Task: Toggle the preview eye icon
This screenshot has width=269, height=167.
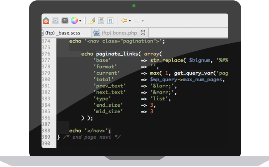Action: (x=56, y=21)
